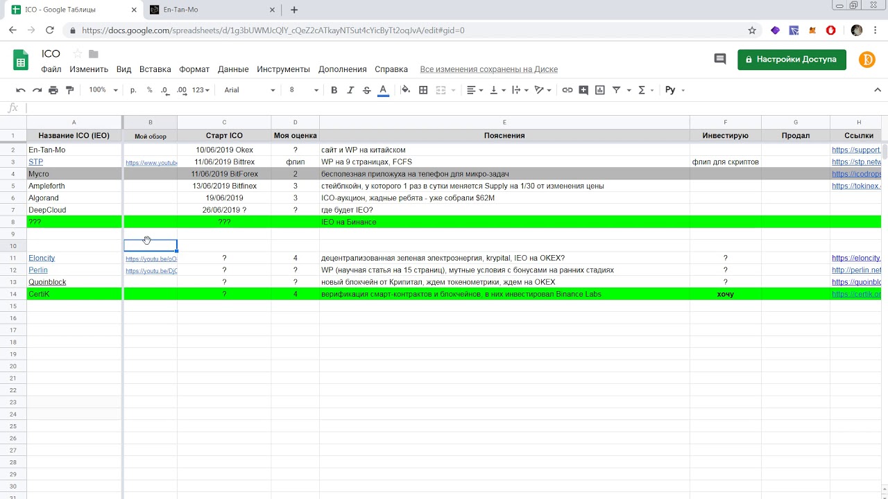The width and height of the screenshot is (888, 499).
Task: Open the Вставка menu
Action: pyautogui.click(x=155, y=69)
